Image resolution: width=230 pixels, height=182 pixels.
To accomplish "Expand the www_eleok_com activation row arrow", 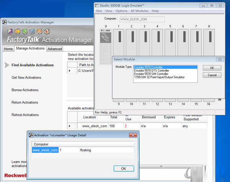I will [x=70, y=126].
